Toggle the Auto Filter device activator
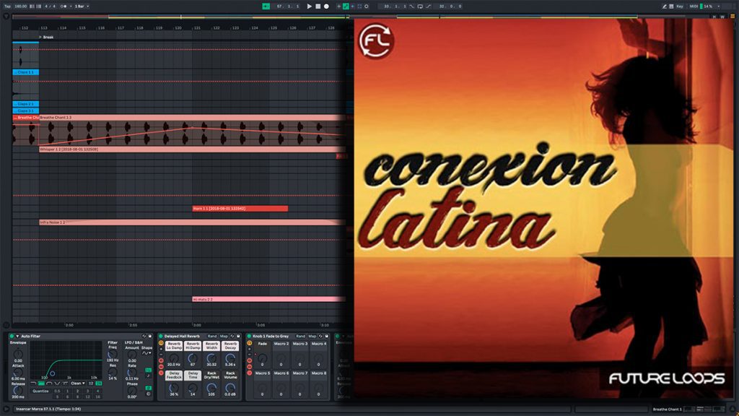This screenshot has width=739, height=416. point(12,337)
